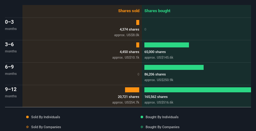Click the 165,562 shares label
256x131 pixels.
coord(156,97)
